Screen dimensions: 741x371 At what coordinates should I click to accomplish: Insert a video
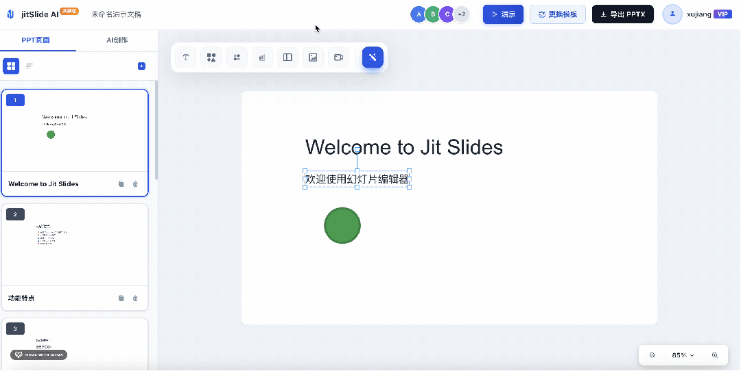(338, 57)
